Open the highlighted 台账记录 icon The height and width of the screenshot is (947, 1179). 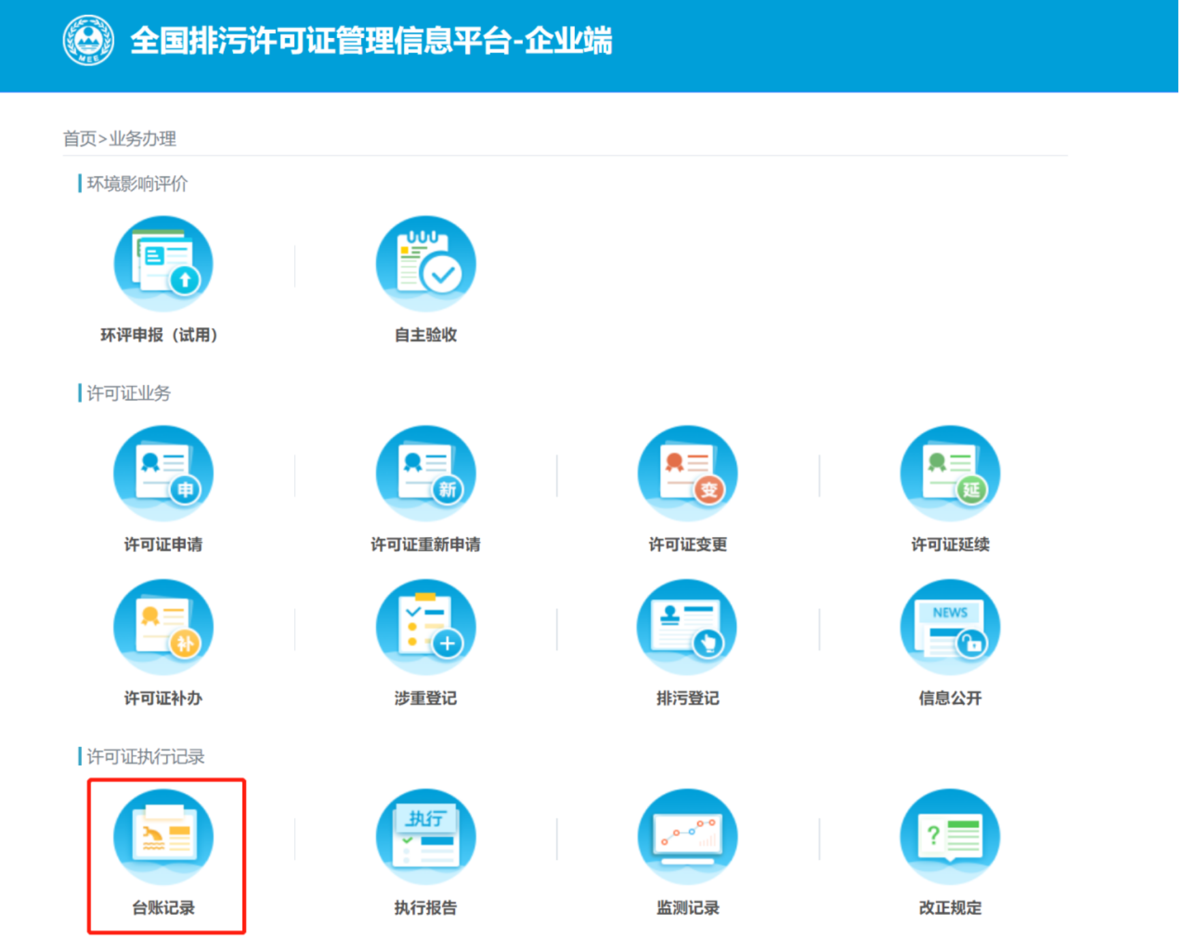click(x=163, y=837)
